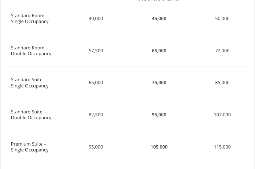Click the 57,500 points cell
Screen dimensions: 255x169
pyautogui.click(x=96, y=51)
